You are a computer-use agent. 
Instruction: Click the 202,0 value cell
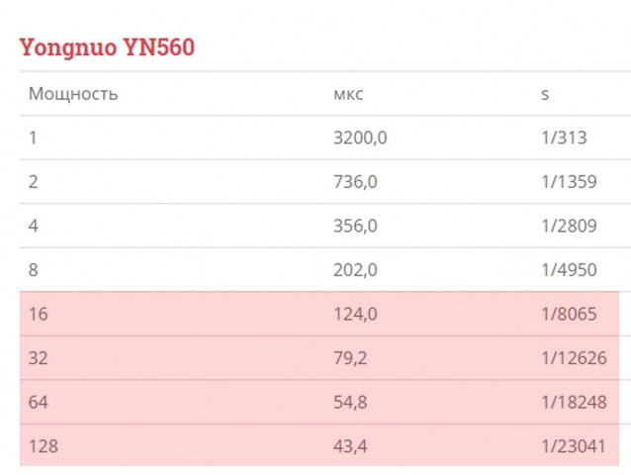tap(356, 270)
